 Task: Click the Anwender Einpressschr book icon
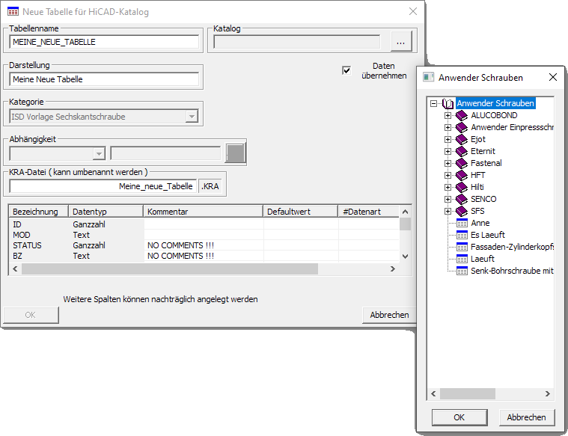(462, 127)
